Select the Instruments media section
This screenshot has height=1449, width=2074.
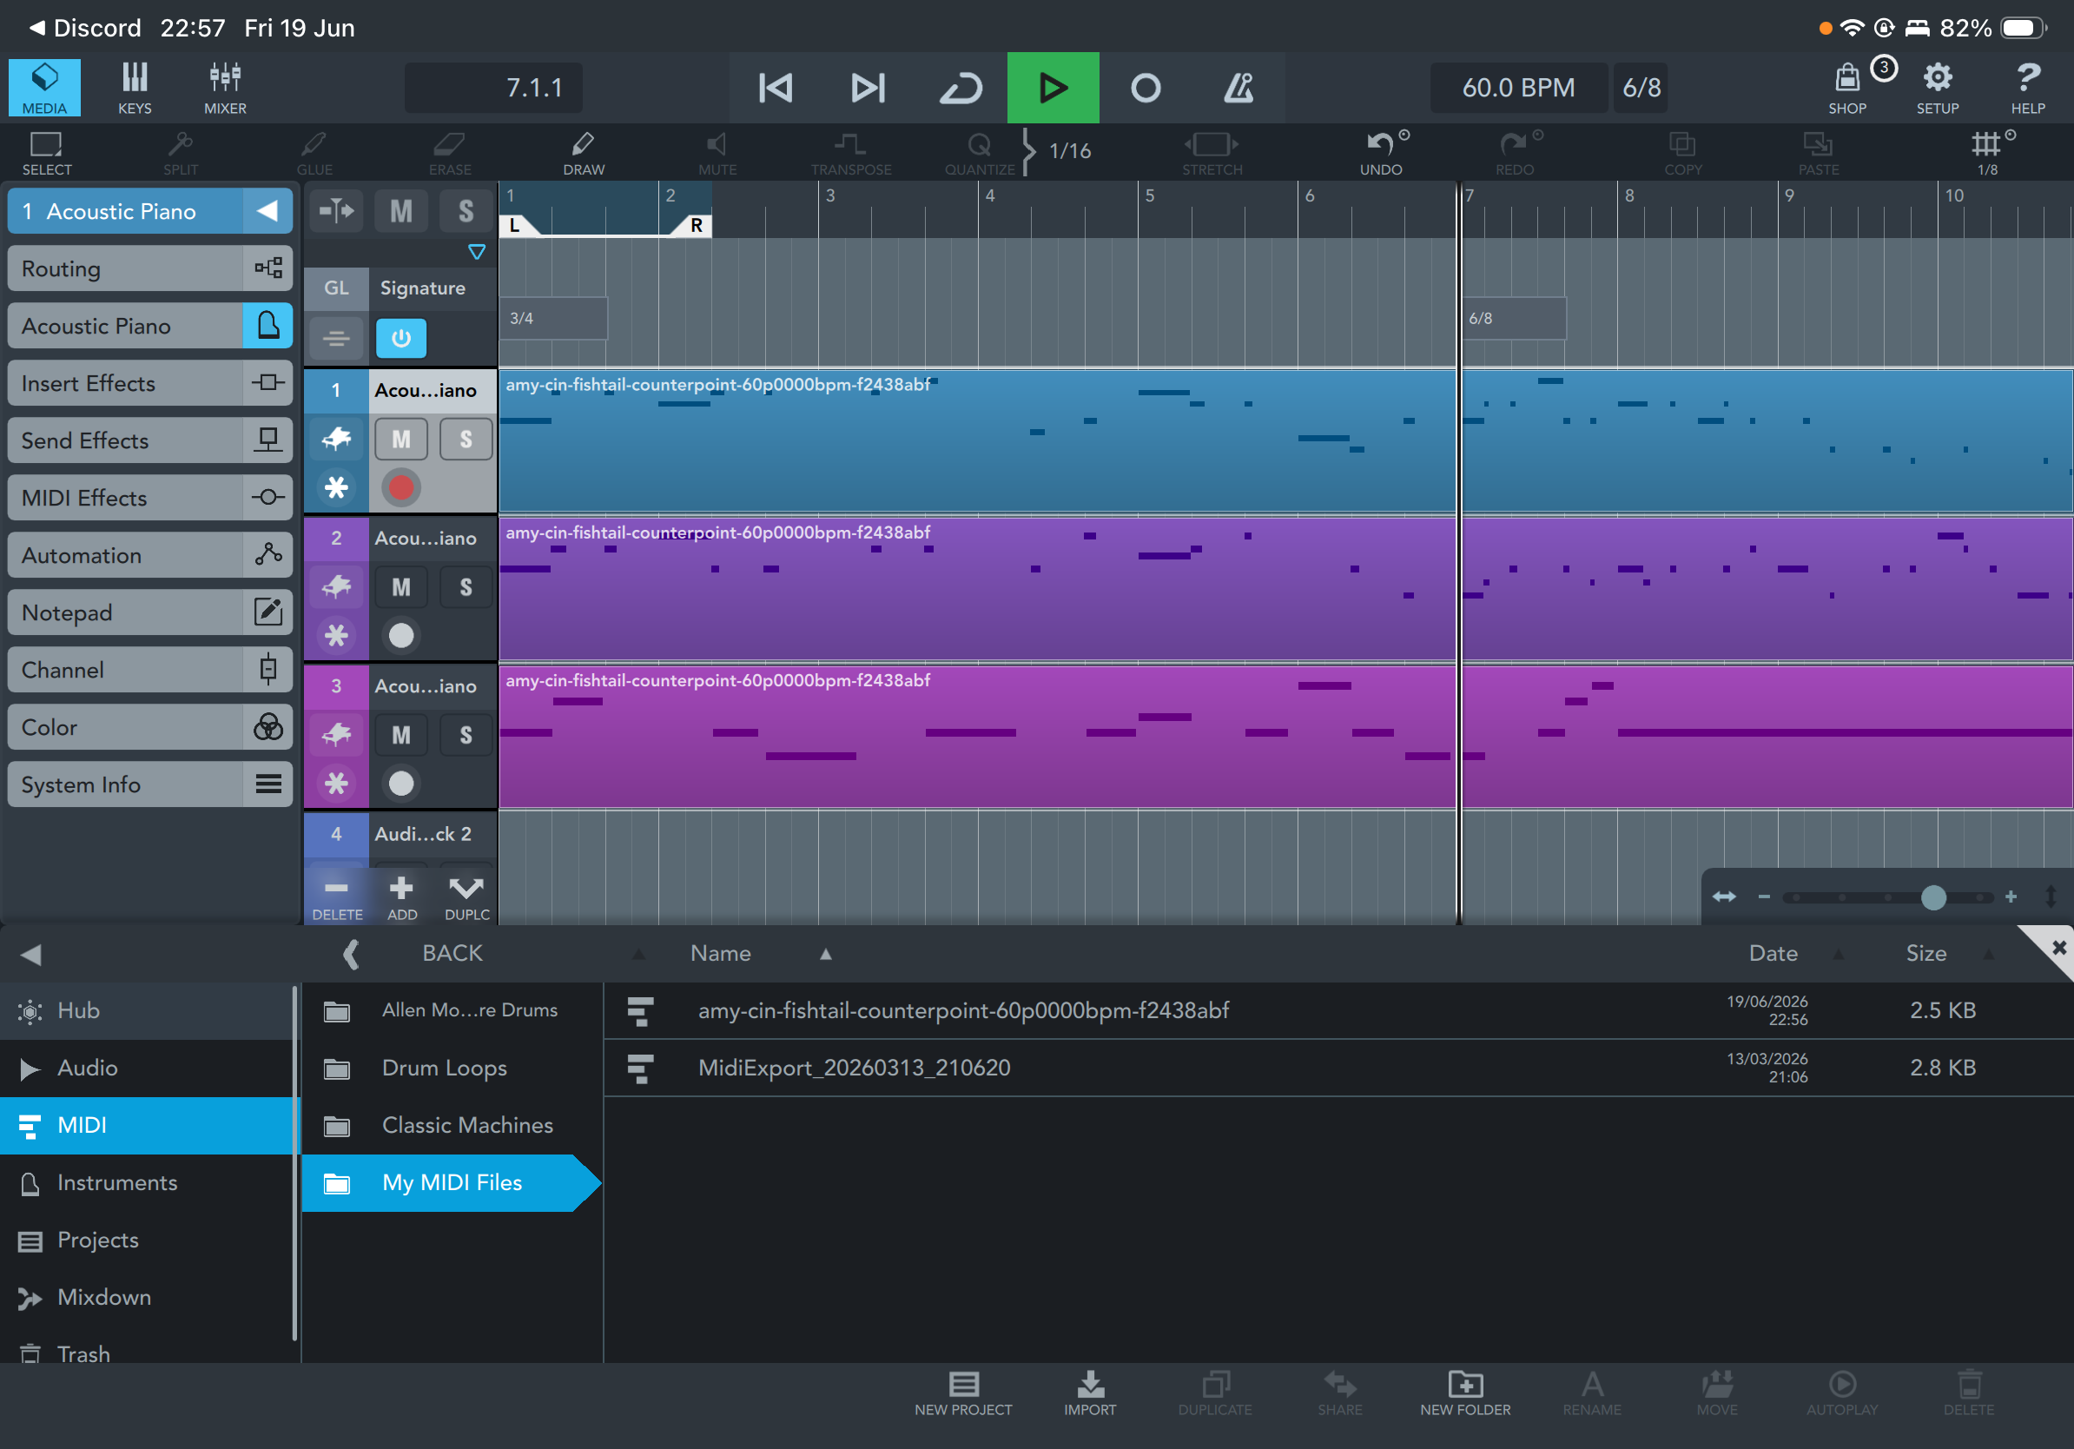pyautogui.click(x=146, y=1182)
